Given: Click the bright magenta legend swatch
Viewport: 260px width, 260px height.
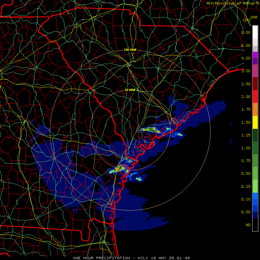Looking at the screenshot, I should (255, 55).
